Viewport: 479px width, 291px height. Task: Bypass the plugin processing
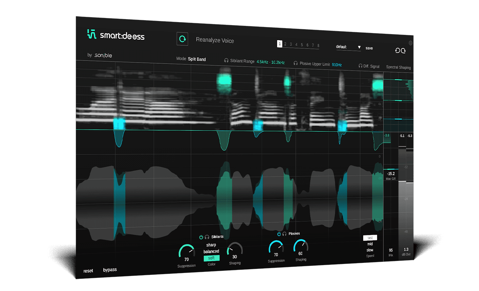coord(110,270)
